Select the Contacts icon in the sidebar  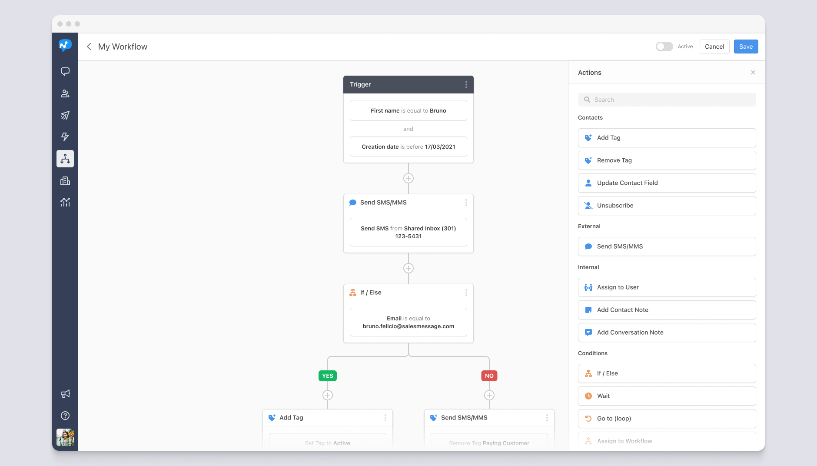pos(65,93)
